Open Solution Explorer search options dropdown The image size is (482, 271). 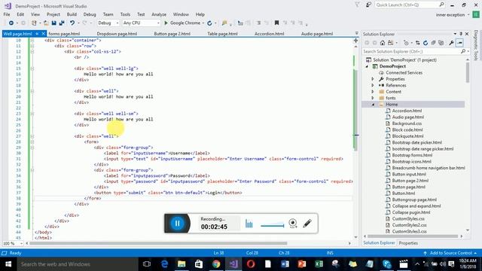tap(468, 52)
